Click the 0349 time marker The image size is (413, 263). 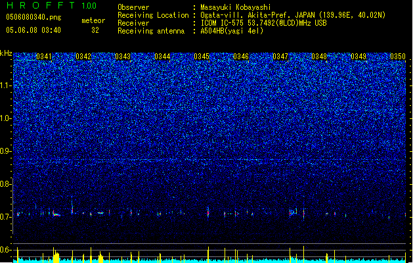coord(359,57)
